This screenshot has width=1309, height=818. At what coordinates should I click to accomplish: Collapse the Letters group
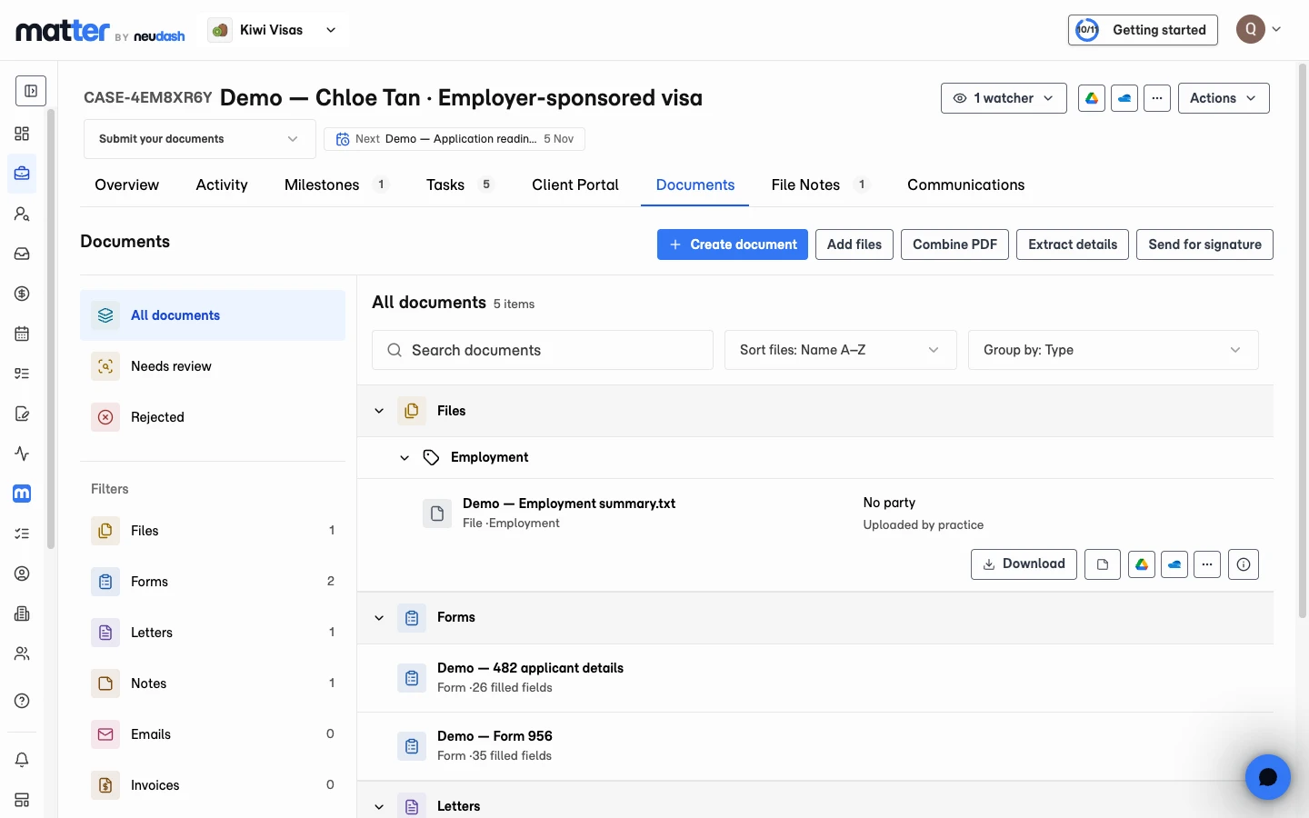(x=379, y=806)
